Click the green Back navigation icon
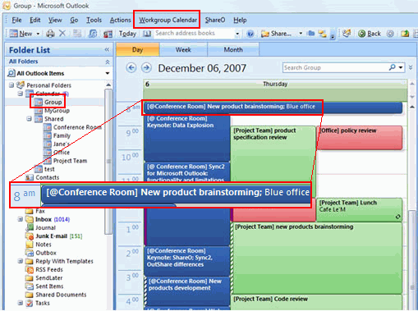 (362, 34)
